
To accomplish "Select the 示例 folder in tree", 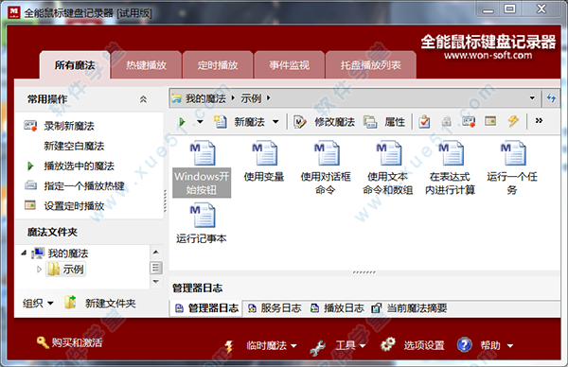I will pos(66,269).
